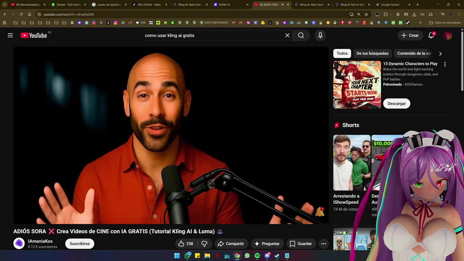Open the Crear menu

[410, 35]
